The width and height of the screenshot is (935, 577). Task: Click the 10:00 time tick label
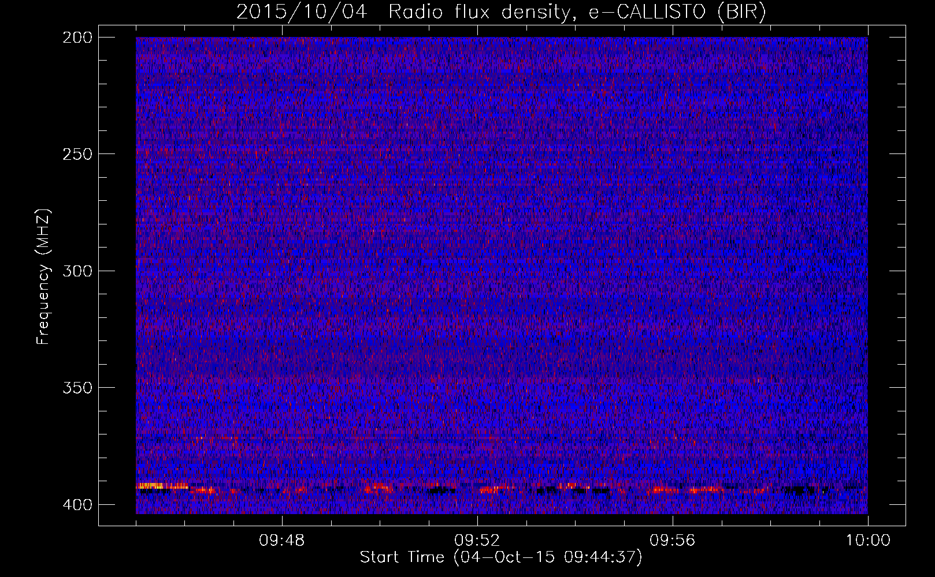[868, 541]
